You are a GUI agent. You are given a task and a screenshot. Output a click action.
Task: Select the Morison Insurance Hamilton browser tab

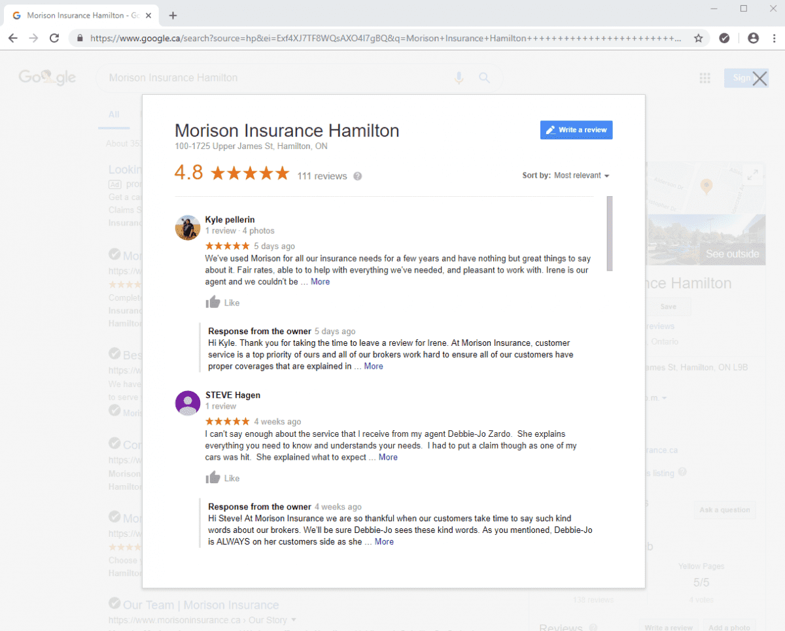tap(82, 15)
